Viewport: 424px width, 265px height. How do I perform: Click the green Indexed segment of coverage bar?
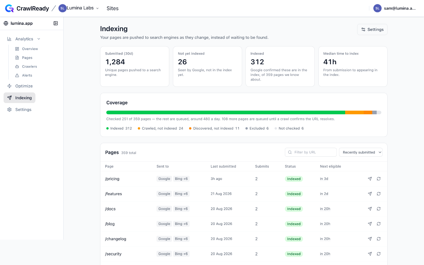coord(226,113)
